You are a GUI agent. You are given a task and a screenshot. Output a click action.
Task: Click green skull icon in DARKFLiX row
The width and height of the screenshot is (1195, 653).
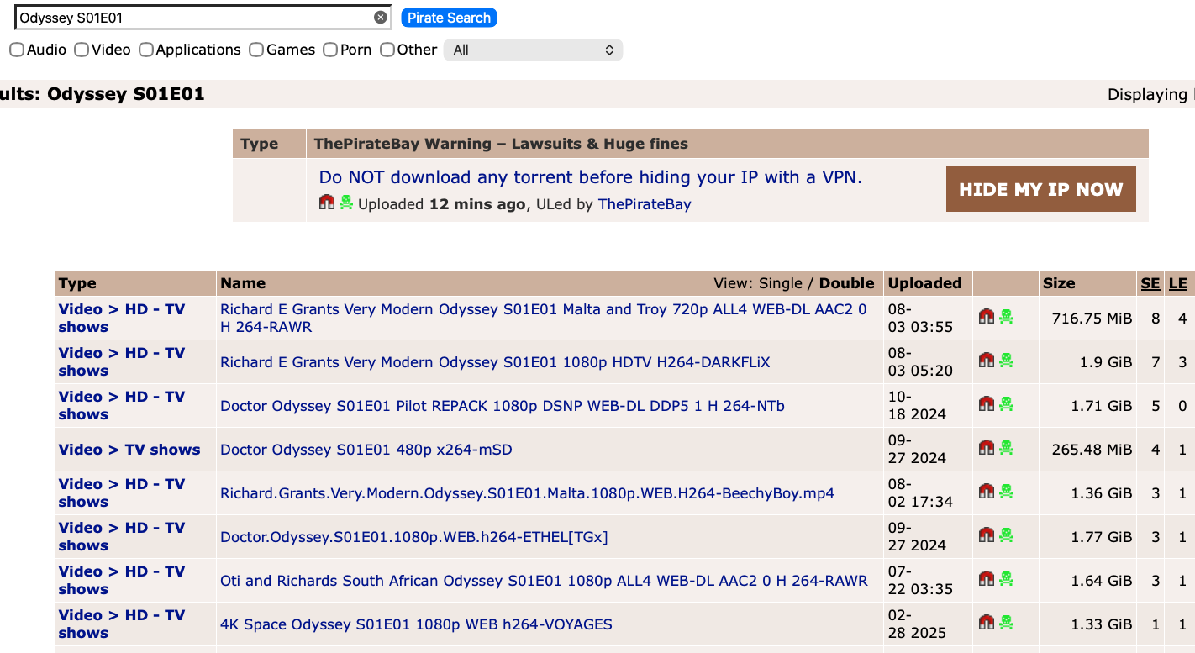click(x=1006, y=361)
